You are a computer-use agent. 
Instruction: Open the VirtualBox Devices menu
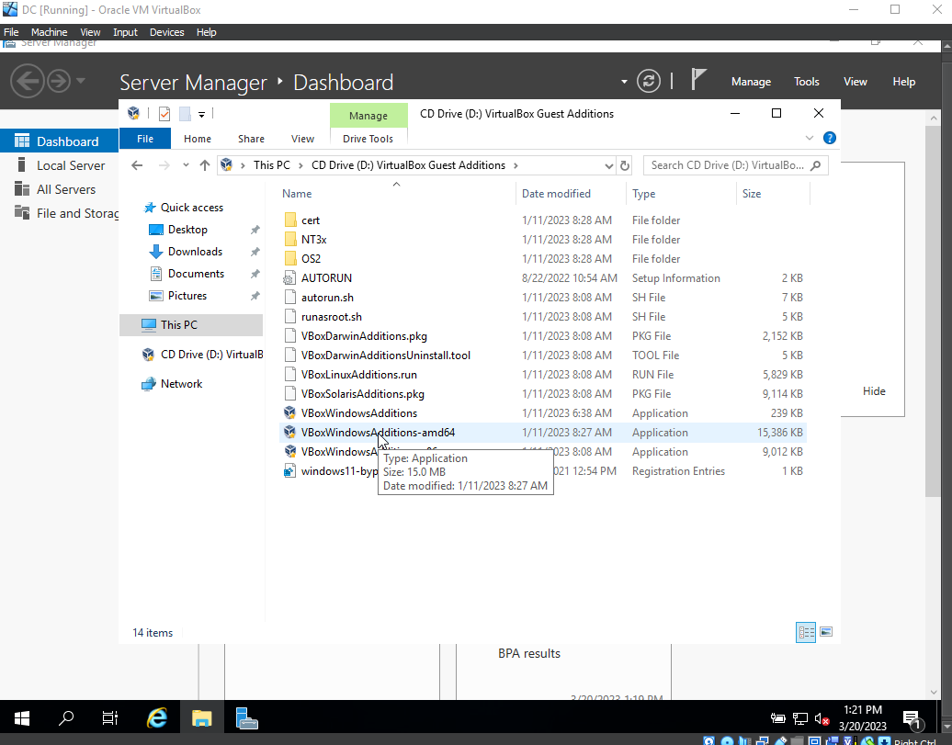(166, 32)
